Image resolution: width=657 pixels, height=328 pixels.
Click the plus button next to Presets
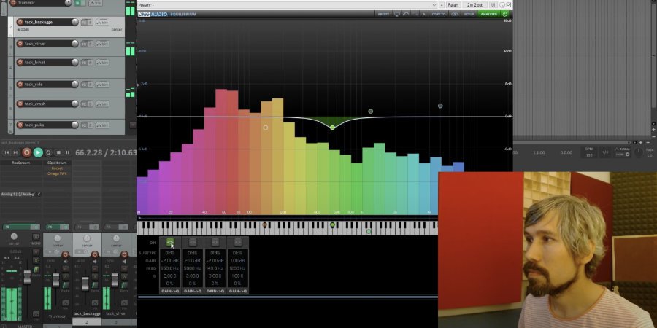click(441, 5)
